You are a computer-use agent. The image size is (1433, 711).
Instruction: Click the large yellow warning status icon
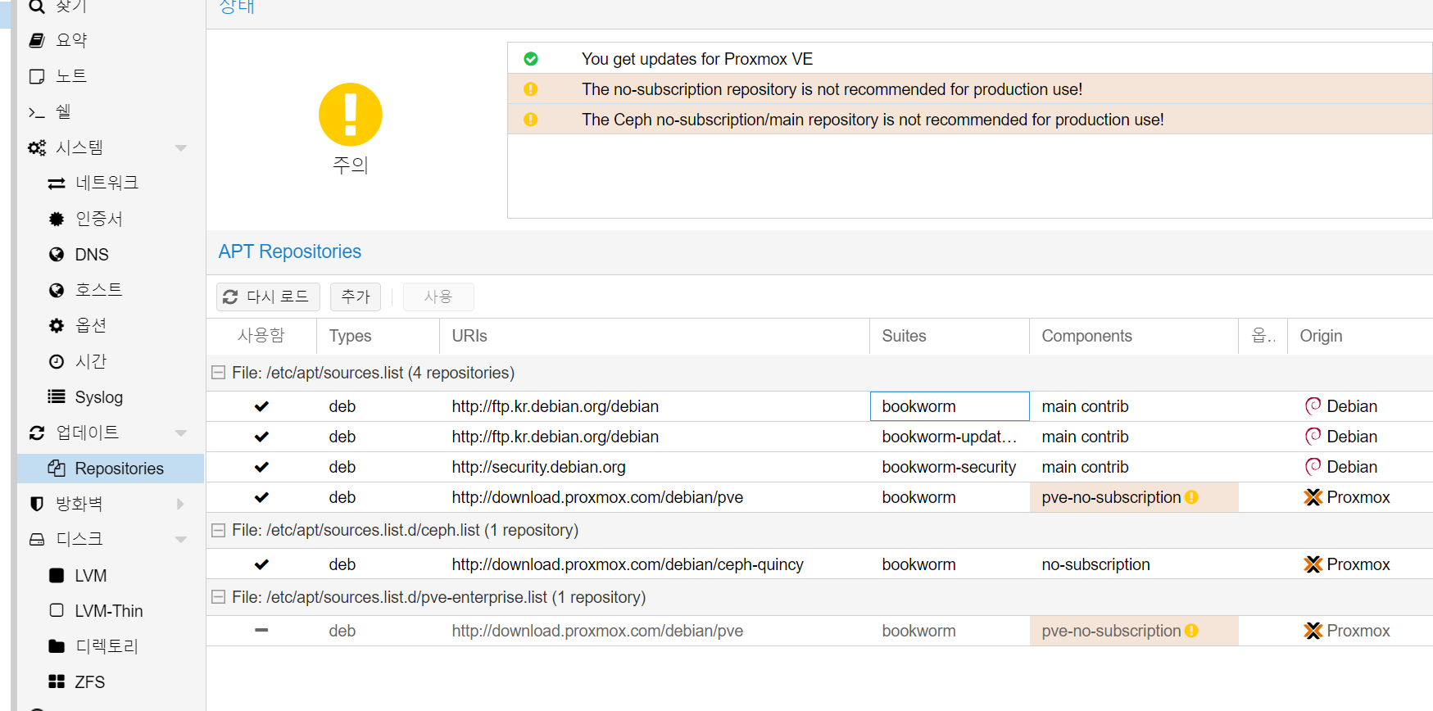pos(351,115)
